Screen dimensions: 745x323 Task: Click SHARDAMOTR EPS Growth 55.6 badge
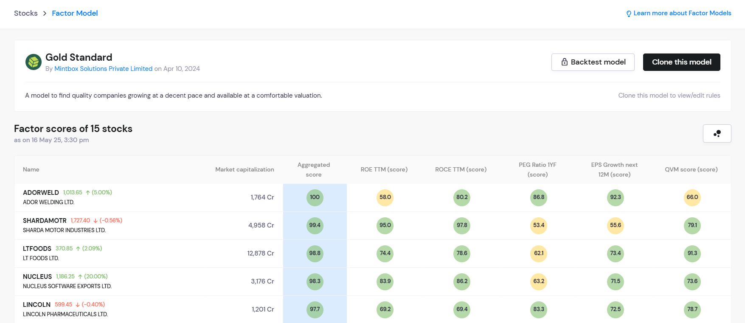pyautogui.click(x=616, y=225)
